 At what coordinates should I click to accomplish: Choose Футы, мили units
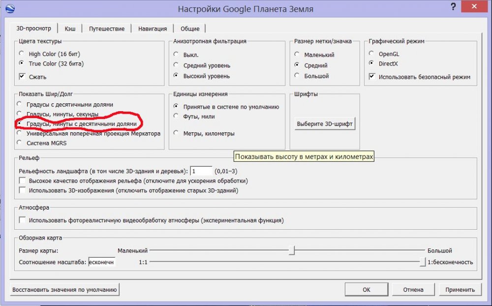pos(194,116)
